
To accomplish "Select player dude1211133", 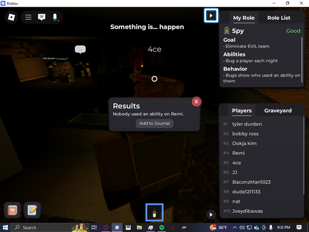I will [261, 192].
